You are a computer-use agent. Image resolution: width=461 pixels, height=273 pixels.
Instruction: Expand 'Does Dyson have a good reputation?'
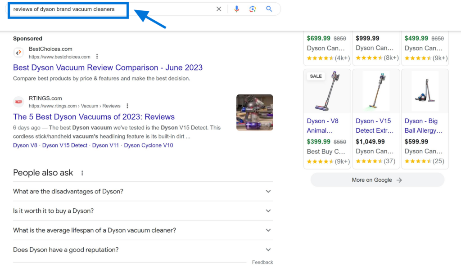tap(268, 249)
